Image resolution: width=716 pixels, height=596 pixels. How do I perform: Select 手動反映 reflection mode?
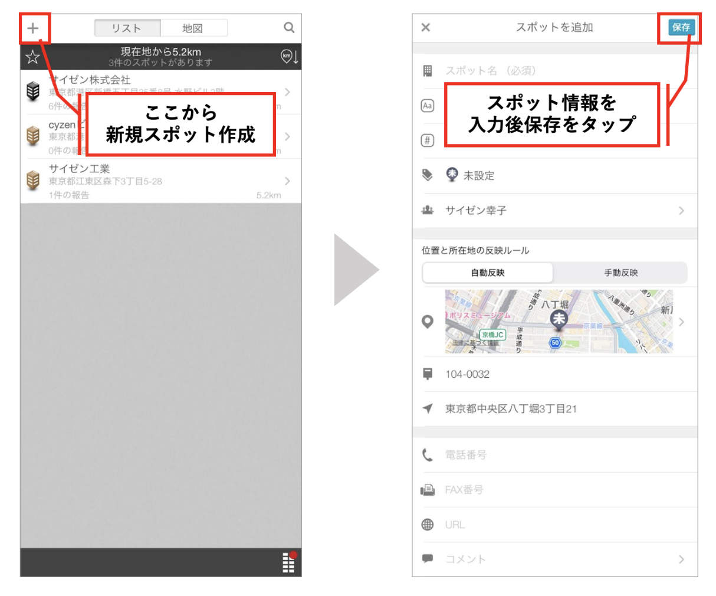(x=620, y=273)
